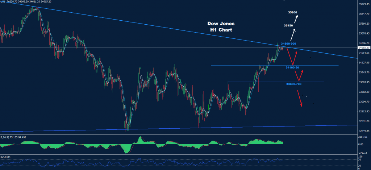Click 32249.45 on the price axis

tap(364, 131)
